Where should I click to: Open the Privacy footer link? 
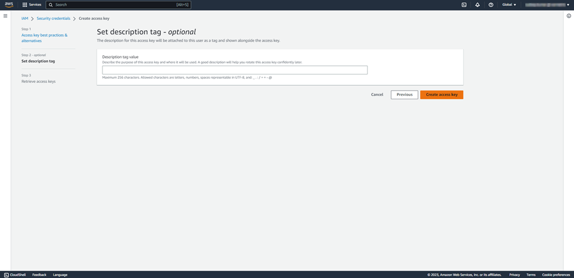point(515,274)
